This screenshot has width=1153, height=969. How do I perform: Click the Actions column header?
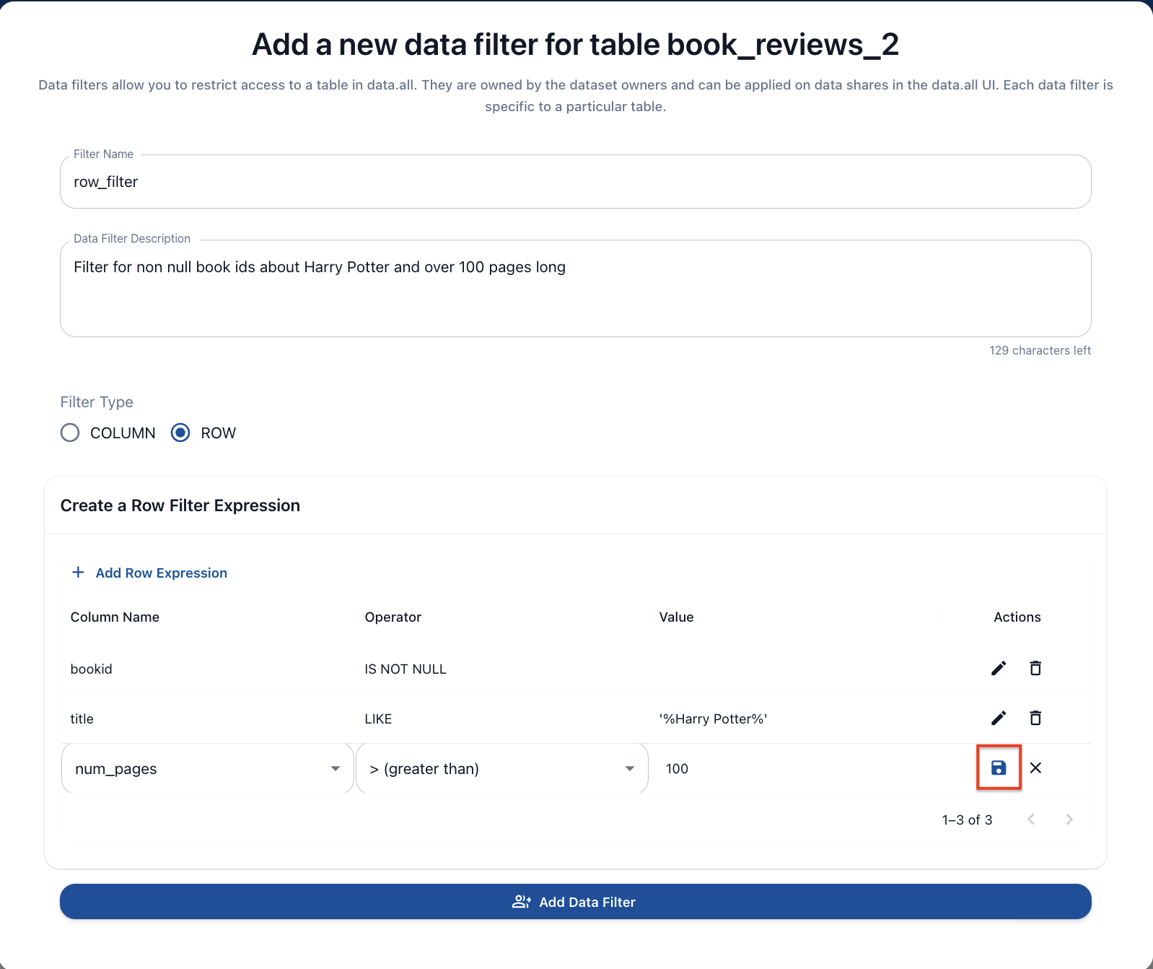coord(1017,617)
